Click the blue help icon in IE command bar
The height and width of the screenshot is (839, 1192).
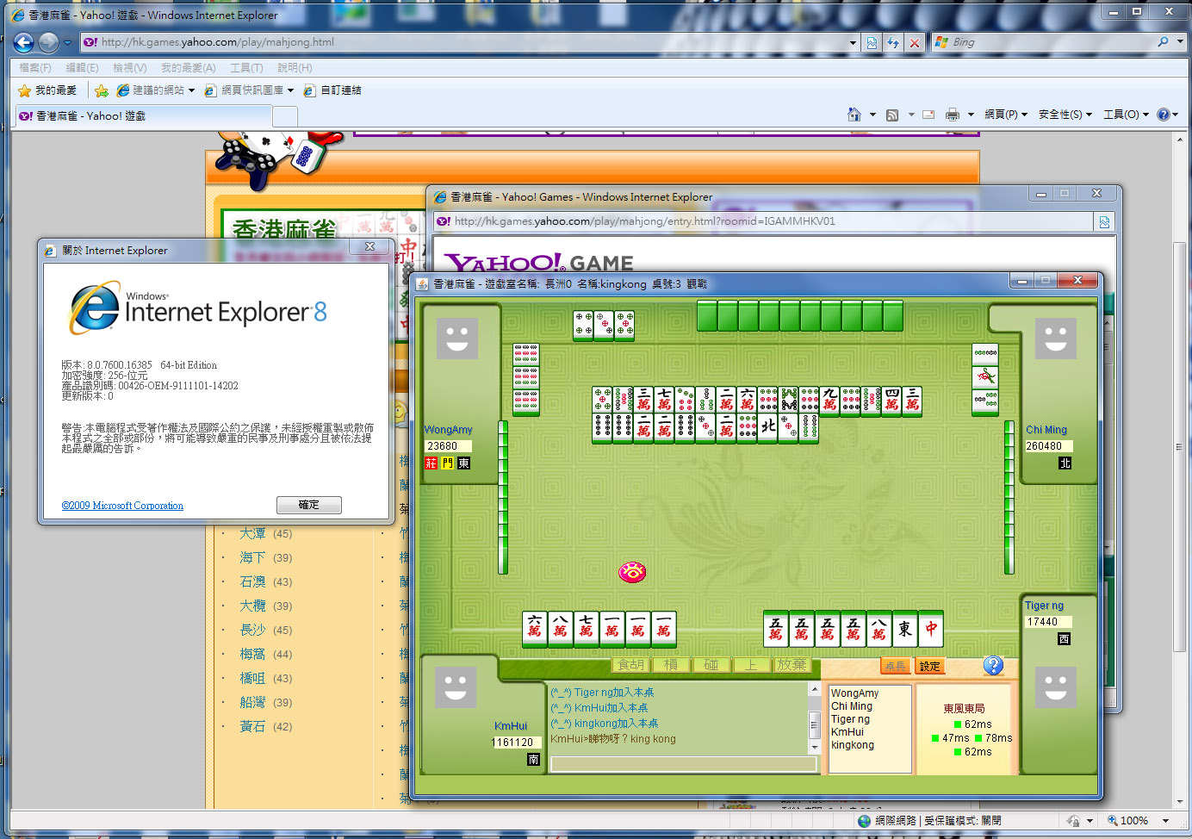[x=1164, y=115]
